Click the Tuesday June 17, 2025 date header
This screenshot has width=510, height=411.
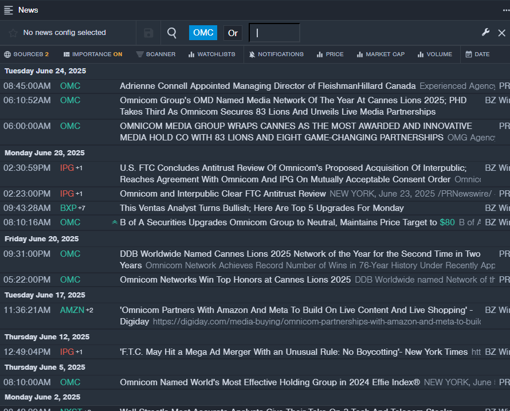coord(45,295)
